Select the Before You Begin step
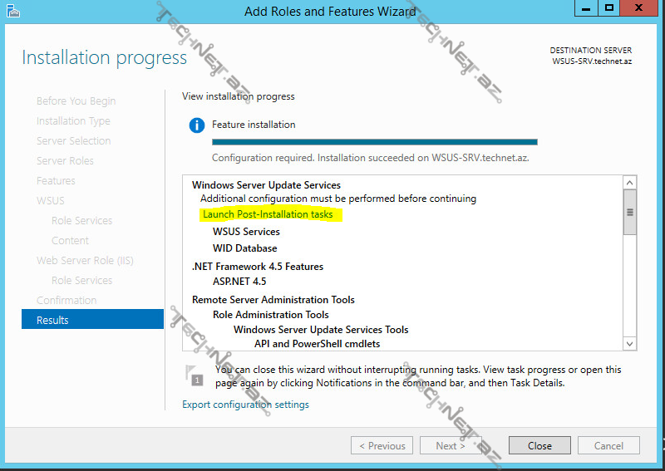Viewport: 665px width, 471px height. 76,101
